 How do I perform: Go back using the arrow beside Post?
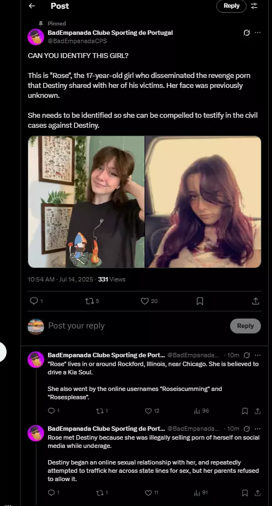pos(31,6)
